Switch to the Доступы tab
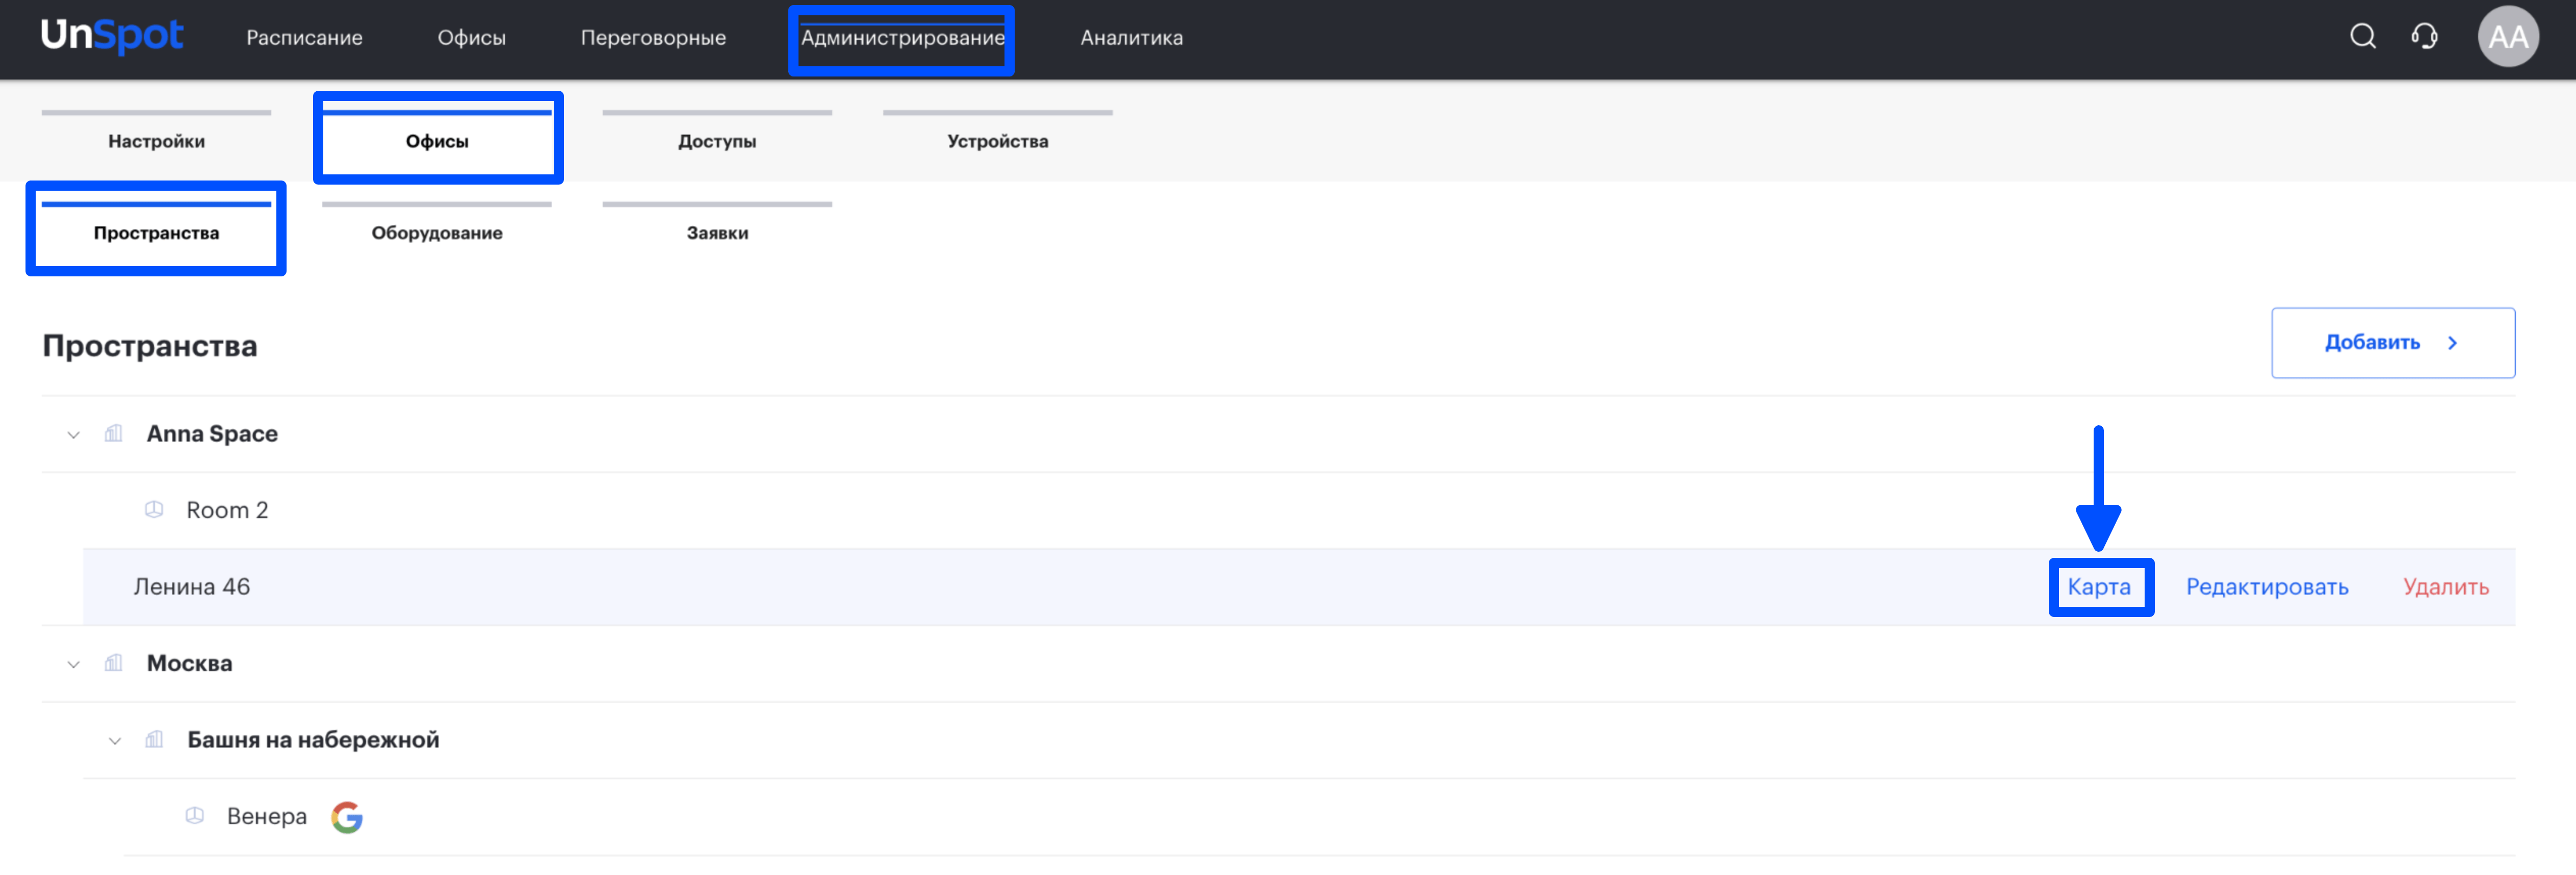Image resolution: width=2576 pixels, height=875 pixels. click(717, 141)
